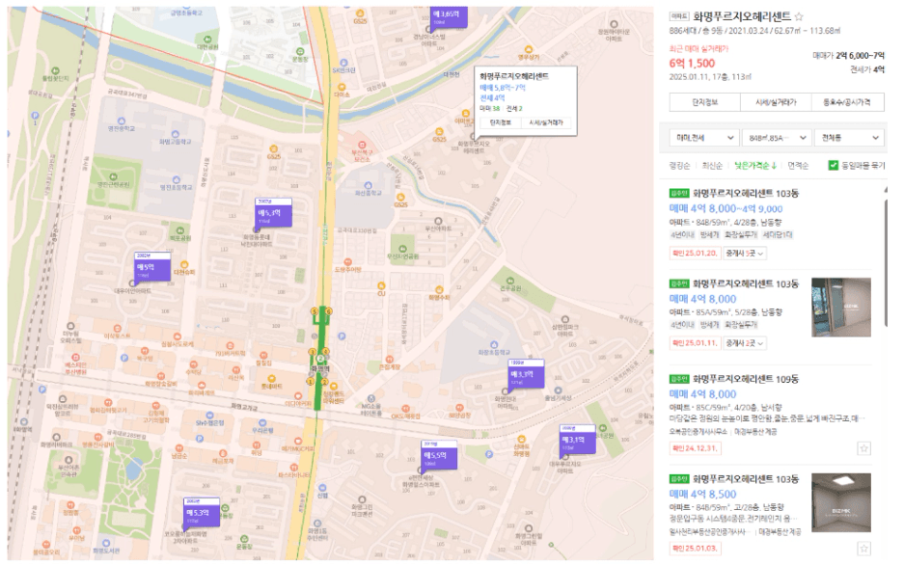Select the 매 3.3억 화명현대 marker
This screenshot has height=565, width=904.
(x=525, y=374)
